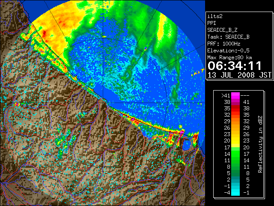Screen dimensions: 274x206
Task: Click the 'PRF: 1000Hz' text
Action: point(224,44)
